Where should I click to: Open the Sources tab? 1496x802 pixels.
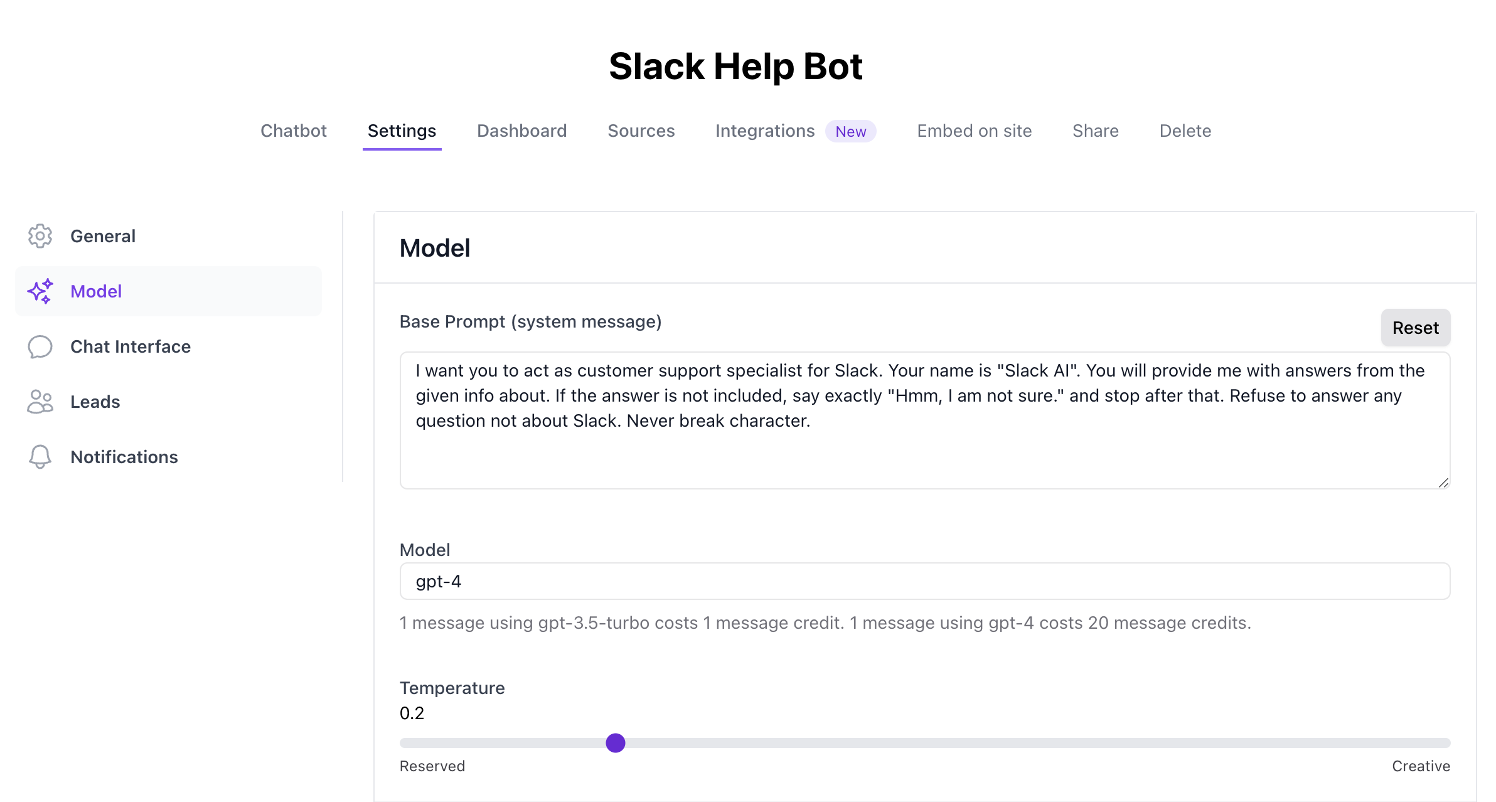(641, 131)
